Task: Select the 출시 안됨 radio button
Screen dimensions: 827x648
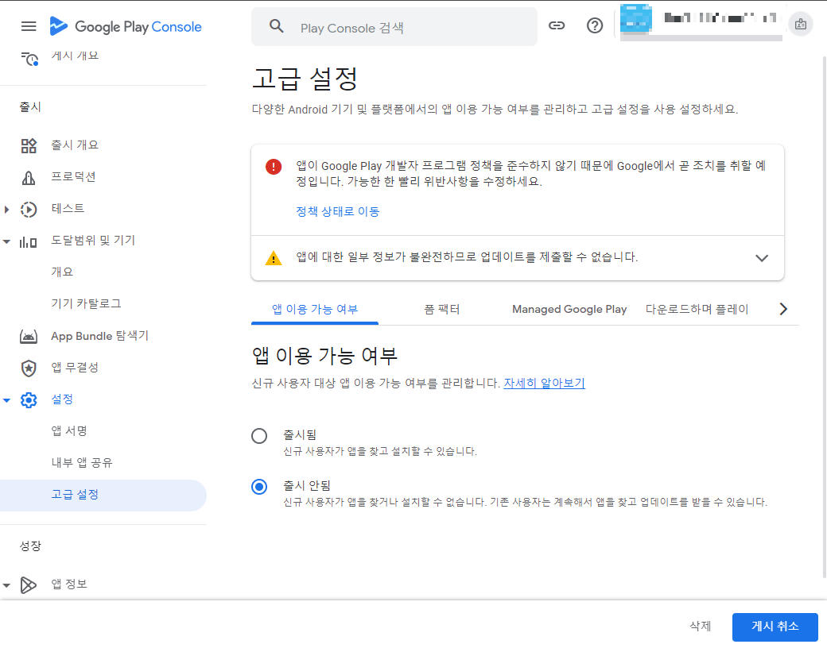Action: pyautogui.click(x=259, y=486)
